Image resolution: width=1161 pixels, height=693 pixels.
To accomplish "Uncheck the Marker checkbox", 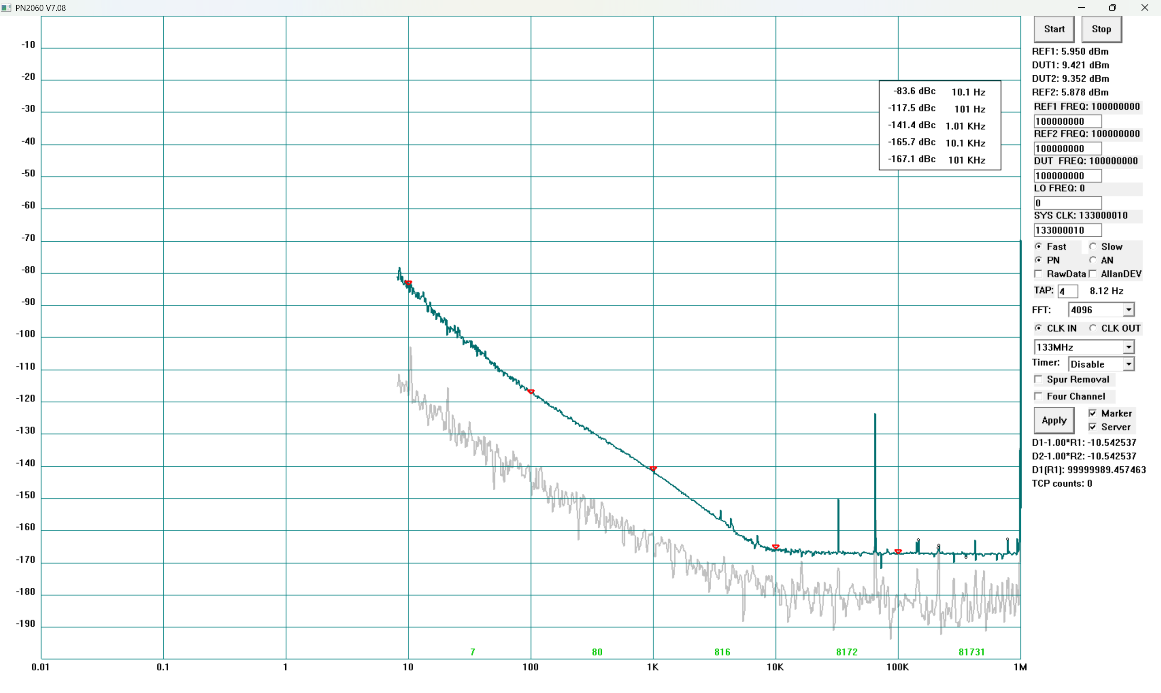I will 1093,413.
